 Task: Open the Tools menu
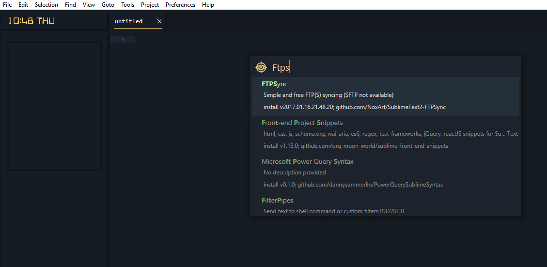coord(128,5)
